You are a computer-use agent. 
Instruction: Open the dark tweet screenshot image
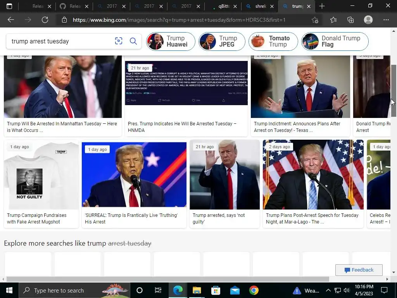tap(186, 83)
